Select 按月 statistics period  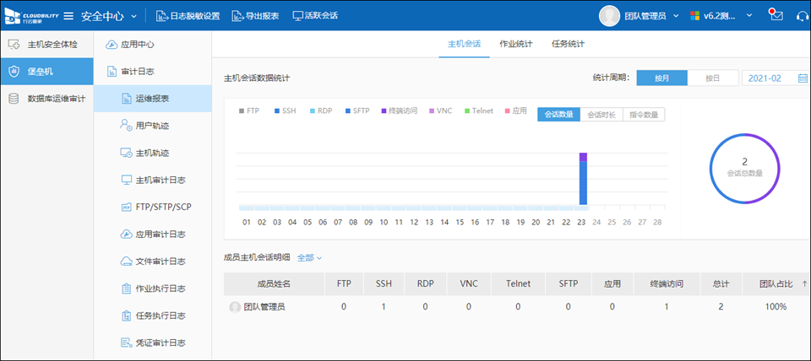click(661, 78)
